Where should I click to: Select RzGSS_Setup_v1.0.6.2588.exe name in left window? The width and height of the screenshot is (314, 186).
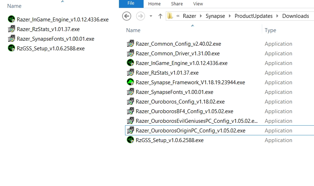(51, 49)
